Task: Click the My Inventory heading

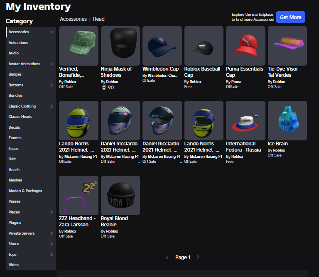Action: (x=38, y=7)
